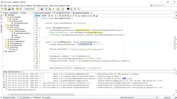Click the localhost employee URL in code
177x99 pixels.
pos(86,49)
